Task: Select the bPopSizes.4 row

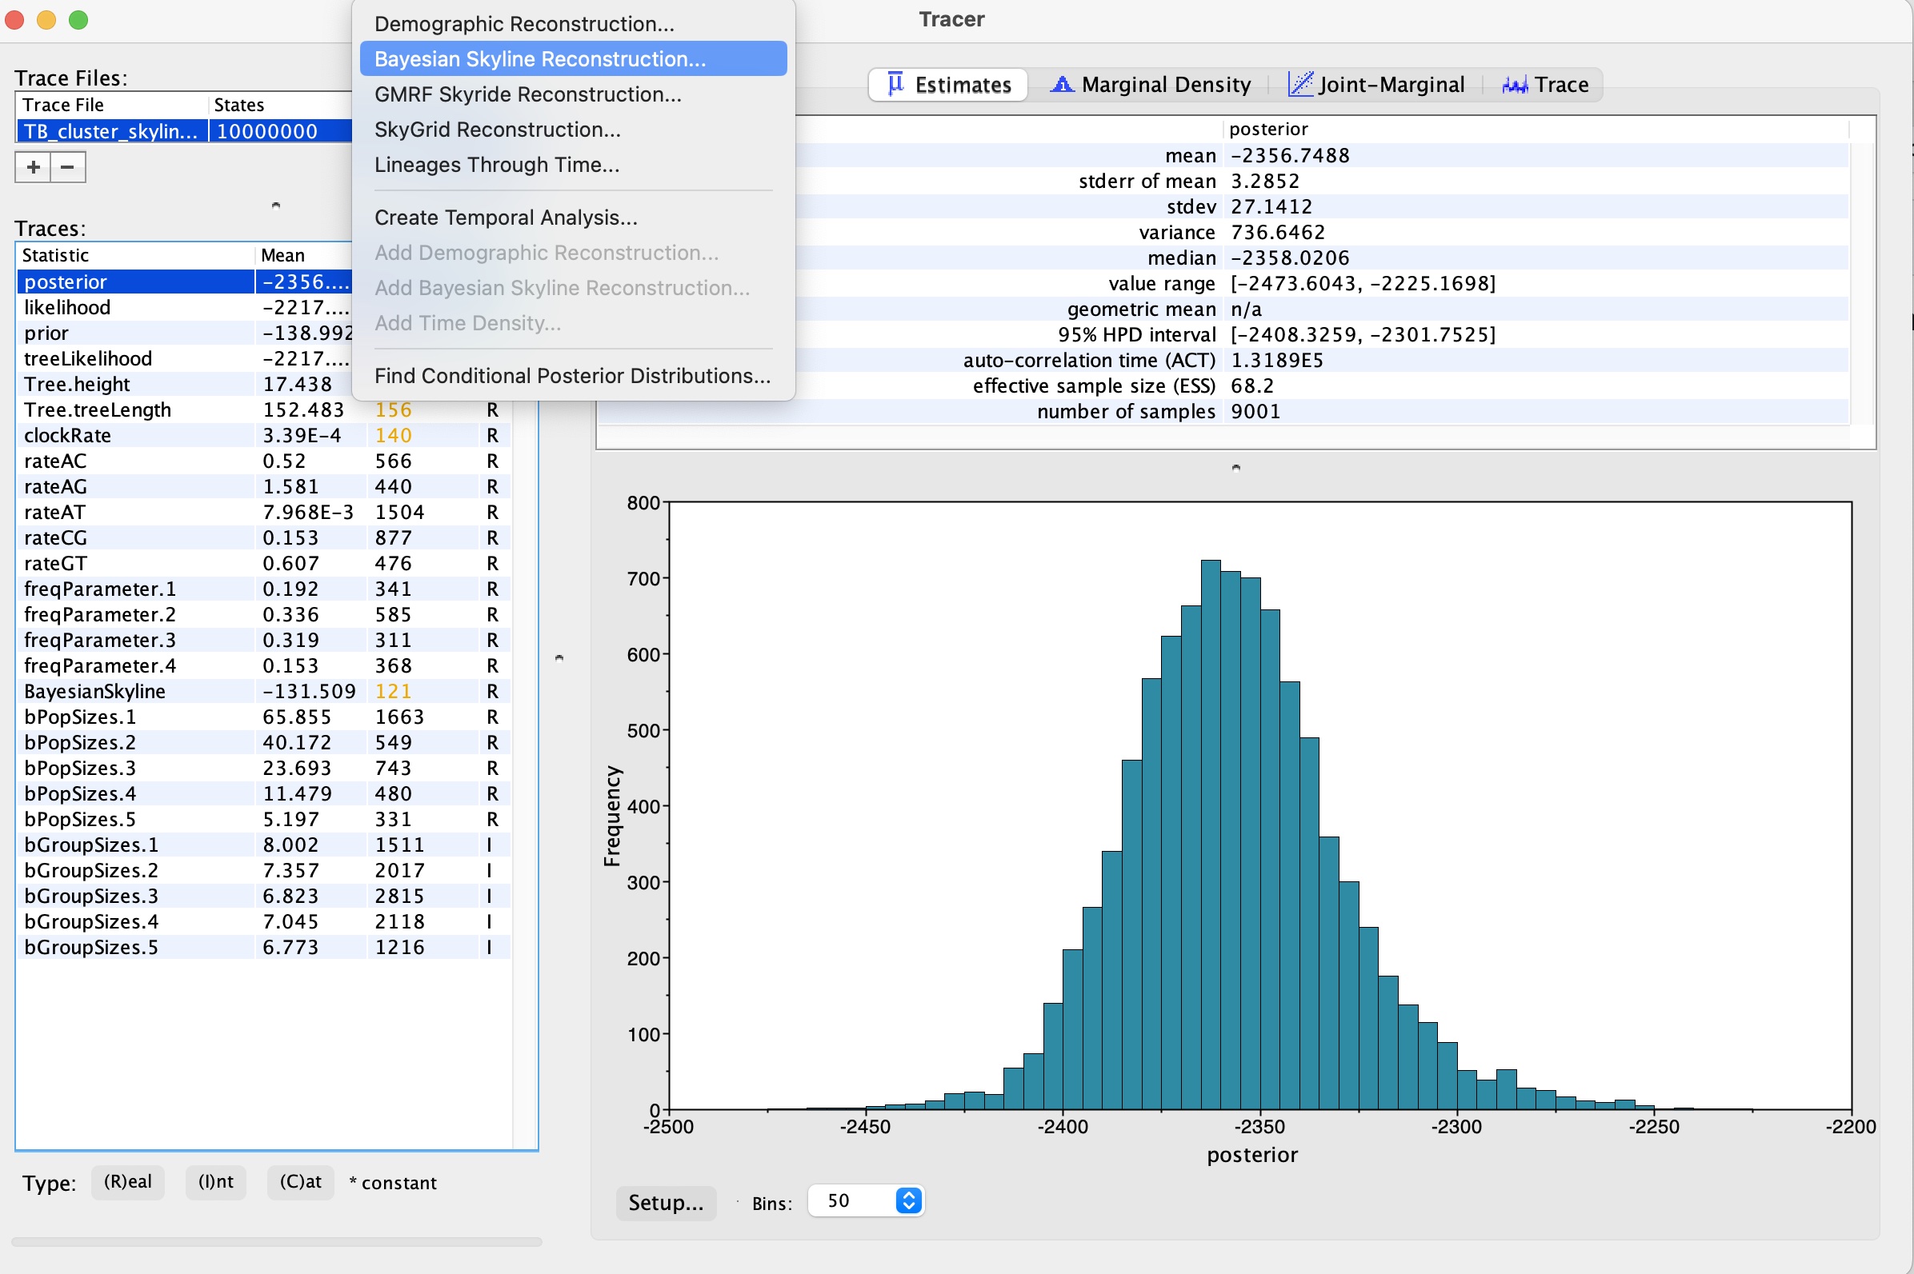Action: (263, 793)
